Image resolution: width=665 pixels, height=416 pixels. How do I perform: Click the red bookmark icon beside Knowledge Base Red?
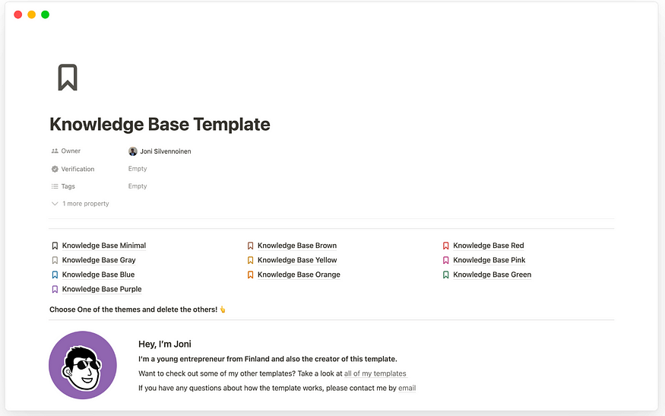point(446,246)
